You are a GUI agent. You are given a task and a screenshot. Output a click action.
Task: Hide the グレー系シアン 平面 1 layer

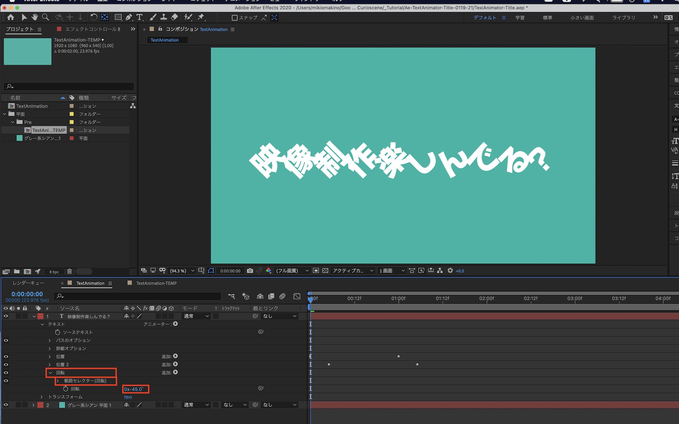(x=6, y=405)
